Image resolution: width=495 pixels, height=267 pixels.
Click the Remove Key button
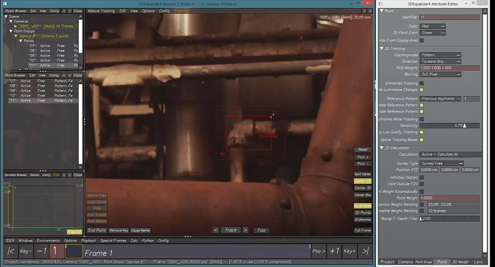coord(119,230)
